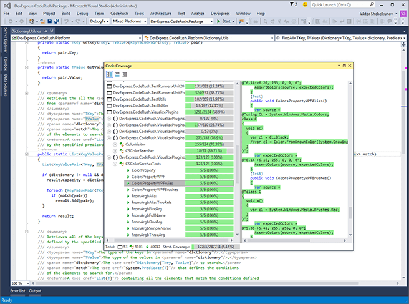The height and width of the screenshot is (304, 409).
Task: Select the ColorsPropertyWPFBrushes test row
Action: click(153, 188)
